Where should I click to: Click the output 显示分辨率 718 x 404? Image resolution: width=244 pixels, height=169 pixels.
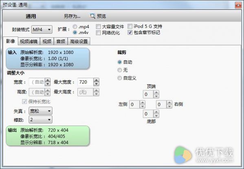[58, 142]
